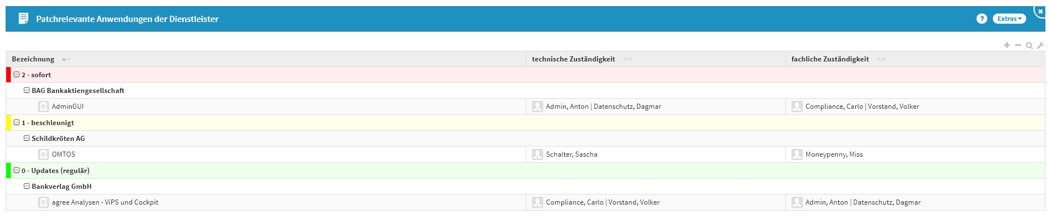Open the Extras dropdown menu
The height and width of the screenshot is (217, 1051).
1009,19
